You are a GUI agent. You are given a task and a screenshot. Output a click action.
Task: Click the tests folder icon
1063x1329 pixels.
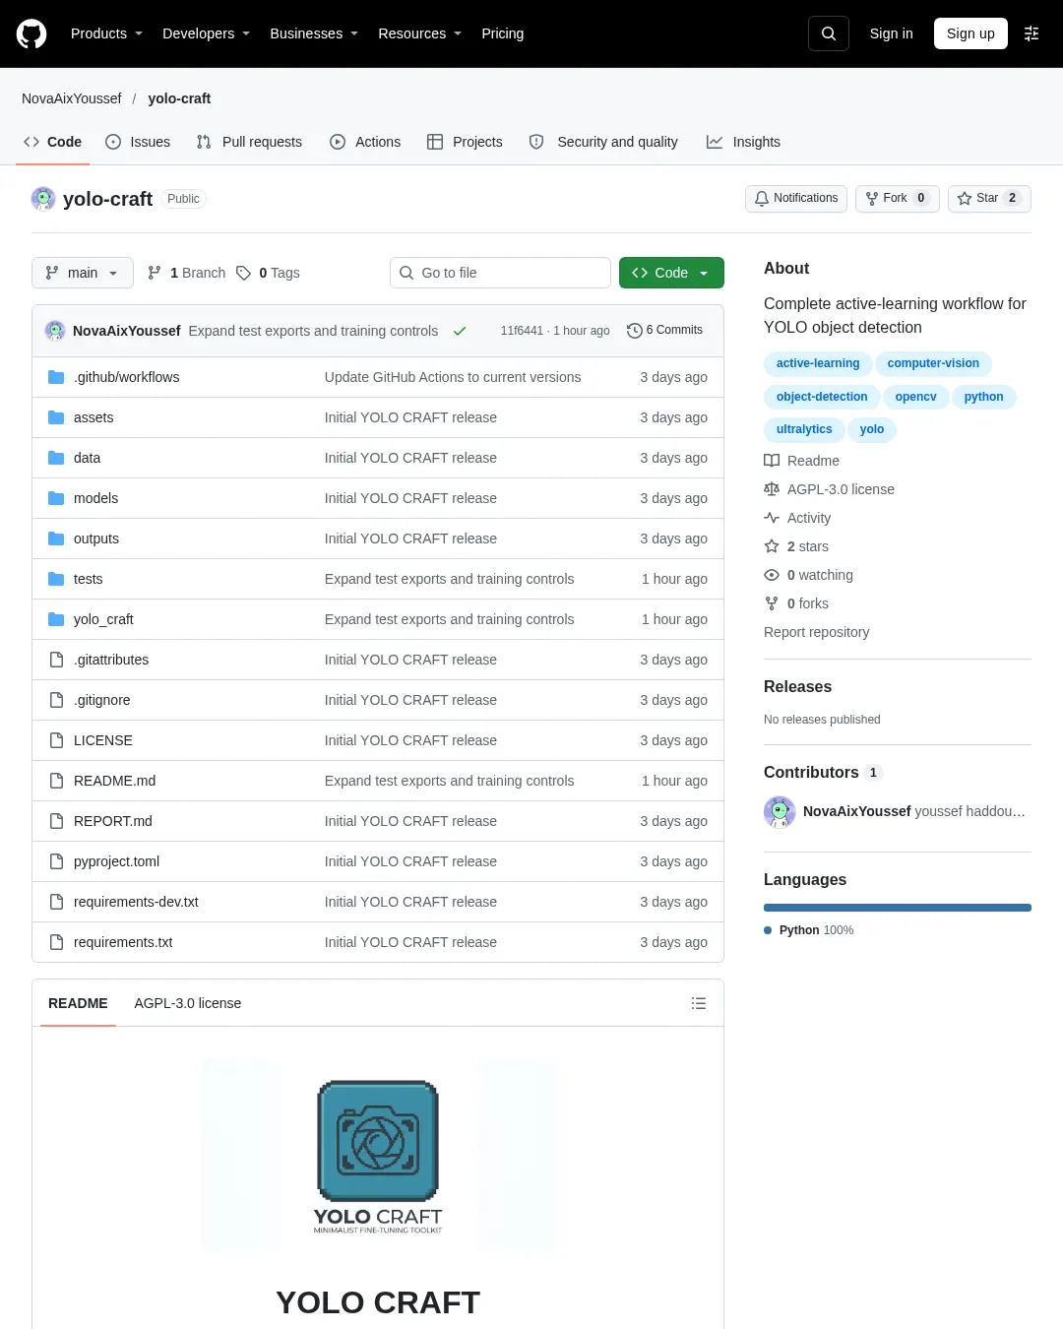click(x=56, y=579)
